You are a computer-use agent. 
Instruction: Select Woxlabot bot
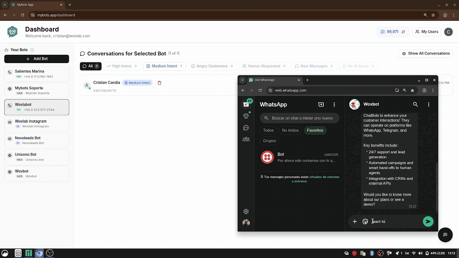37,107
